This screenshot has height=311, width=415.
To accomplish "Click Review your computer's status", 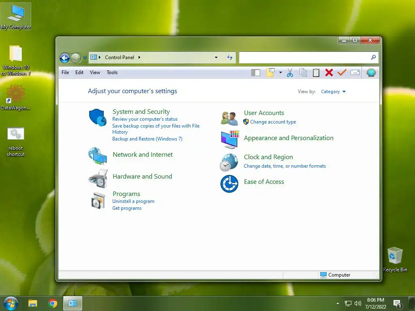I will click(145, 119).
